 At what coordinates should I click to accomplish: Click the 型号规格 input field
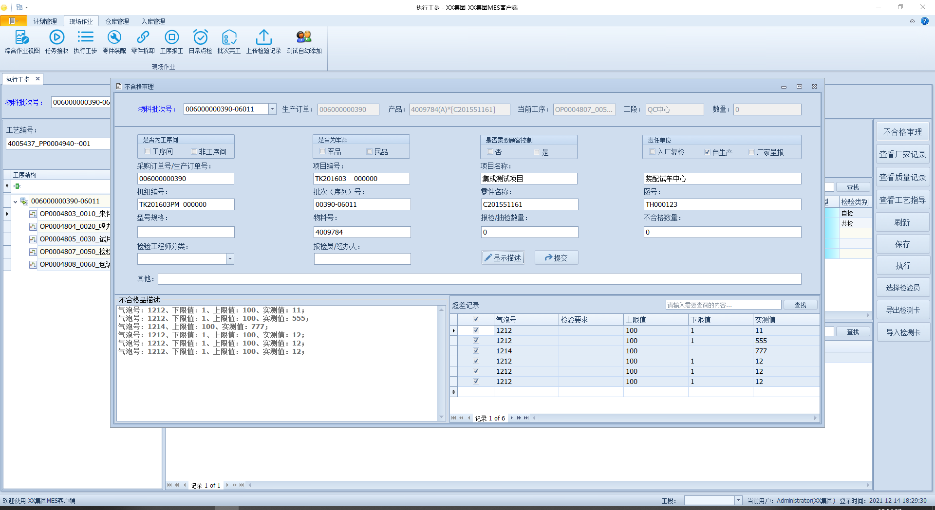(186, 232)
